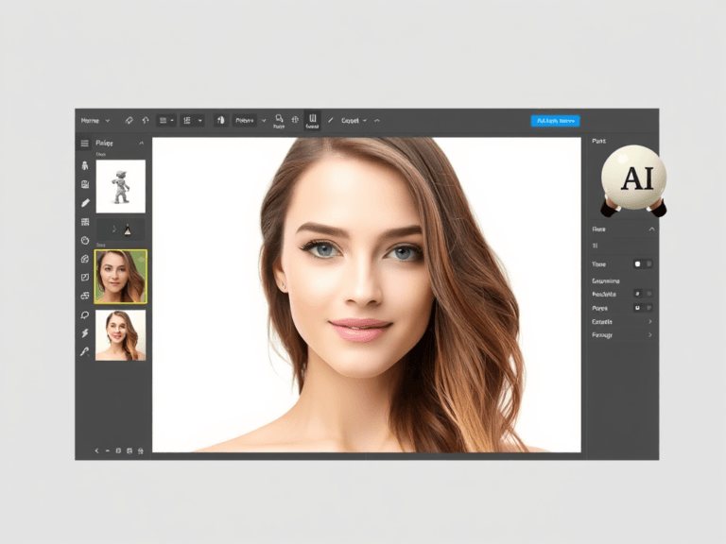Select the palette-shaped icon in the sidebar

85,259
